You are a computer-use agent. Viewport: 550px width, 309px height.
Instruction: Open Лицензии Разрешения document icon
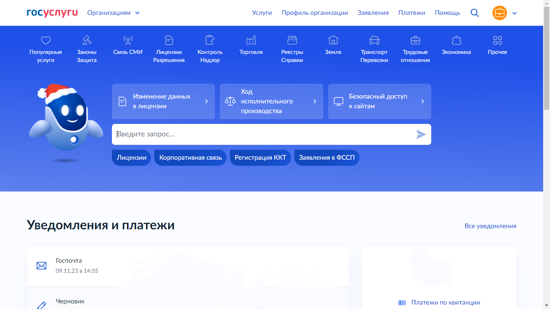(169, 40)
